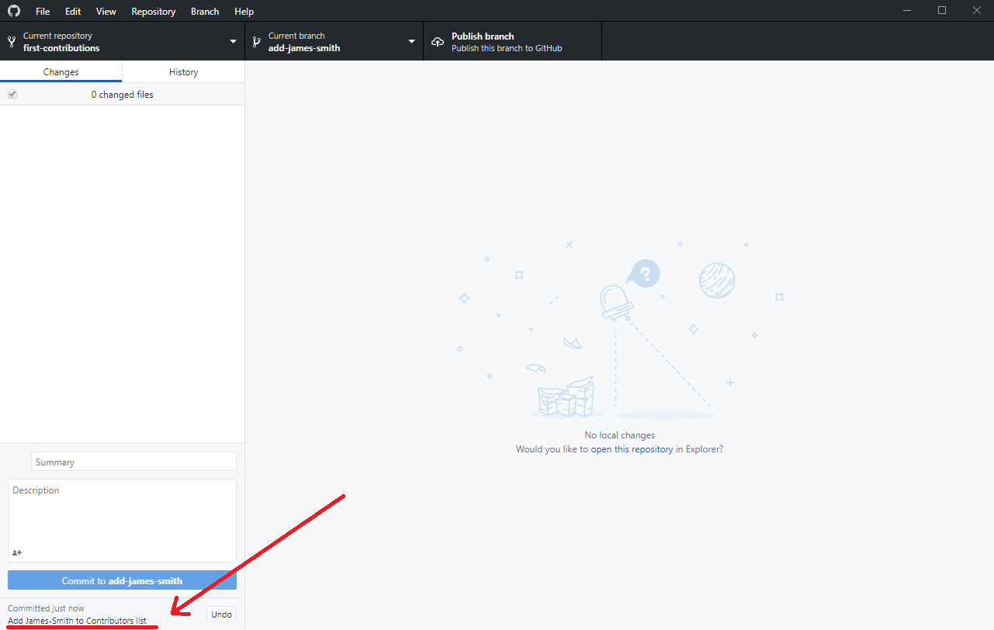Screen dimensions: 994x630
Task: Click open this repository link
Action: point(632,449)
